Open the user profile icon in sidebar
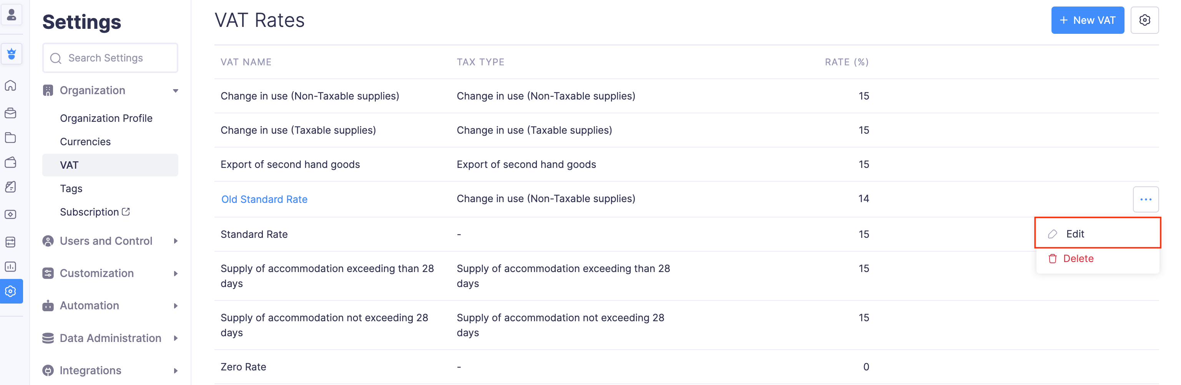 click(x=12, y=15)
